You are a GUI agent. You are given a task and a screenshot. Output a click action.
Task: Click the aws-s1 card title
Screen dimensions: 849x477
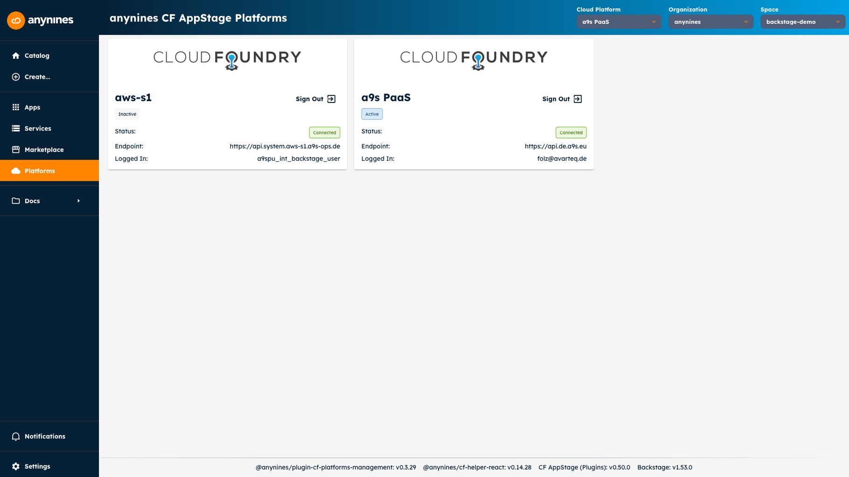133,98
